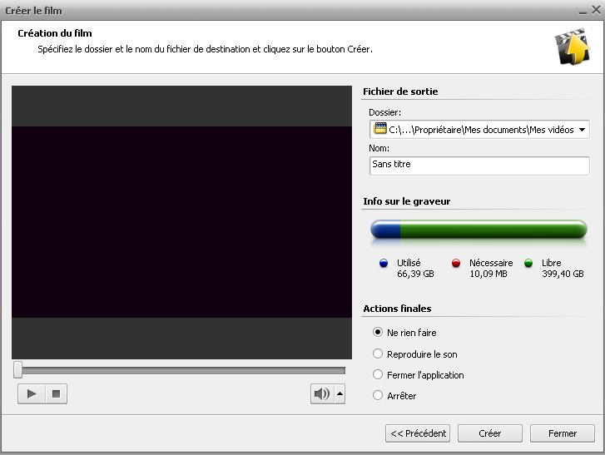Click the film clapper wizard icon

click(571, 47)
